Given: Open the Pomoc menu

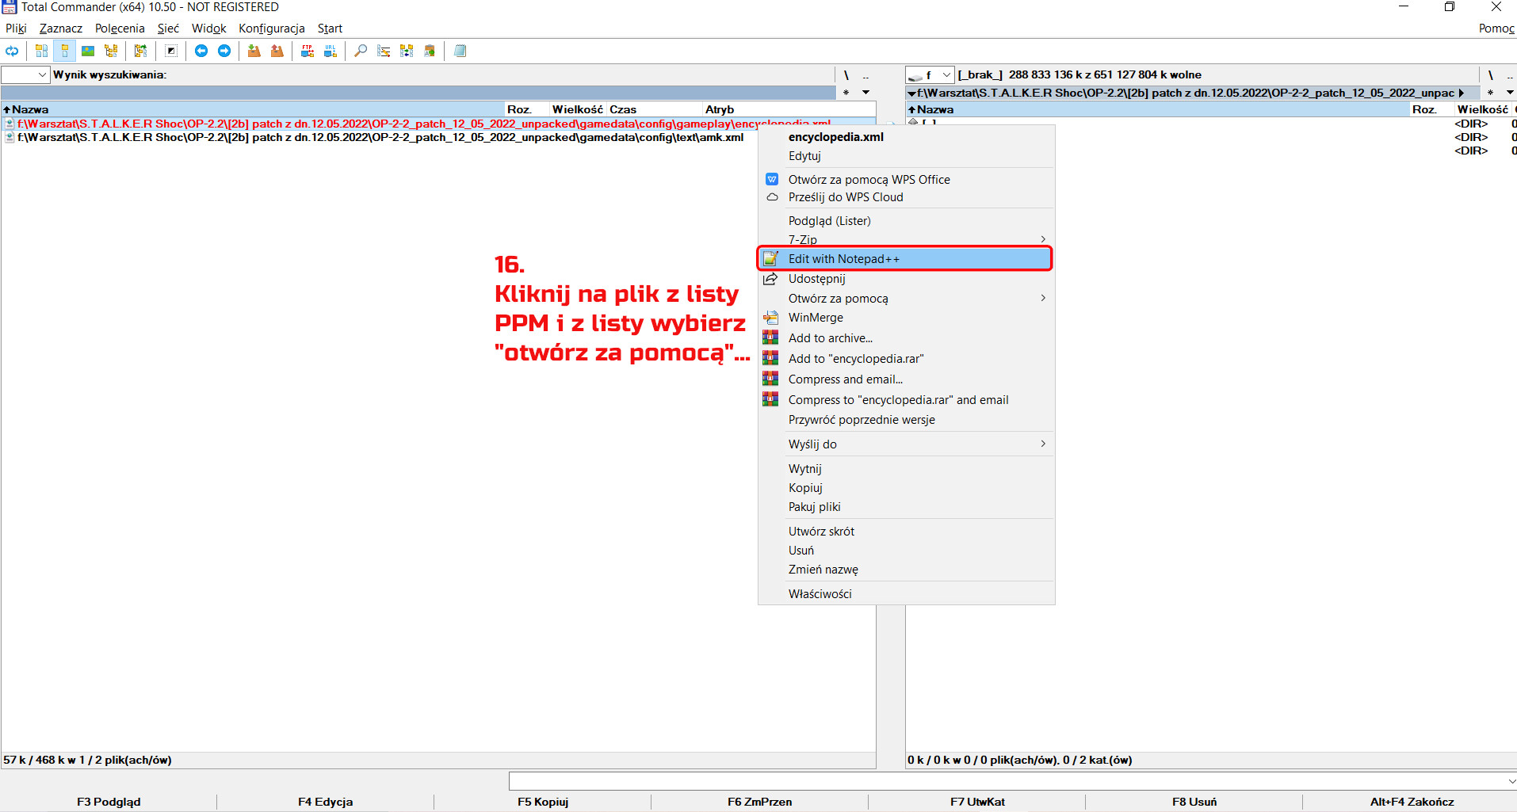Looking at the screenshot, I should pos(1496,29).
